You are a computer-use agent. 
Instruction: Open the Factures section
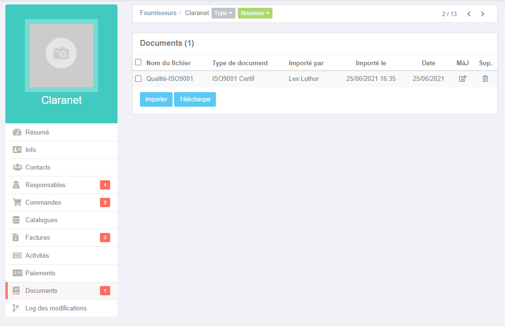[x=61, y=237]
